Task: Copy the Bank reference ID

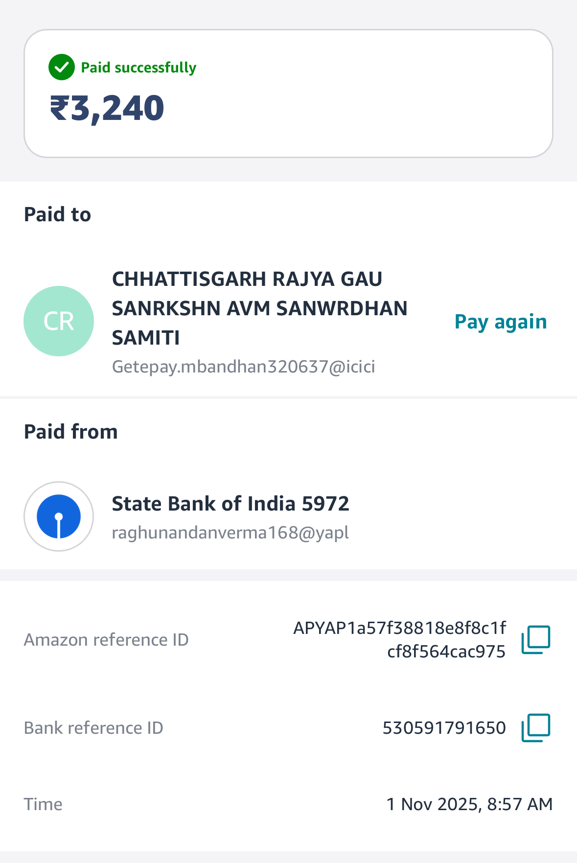Action: pos(535,727)
